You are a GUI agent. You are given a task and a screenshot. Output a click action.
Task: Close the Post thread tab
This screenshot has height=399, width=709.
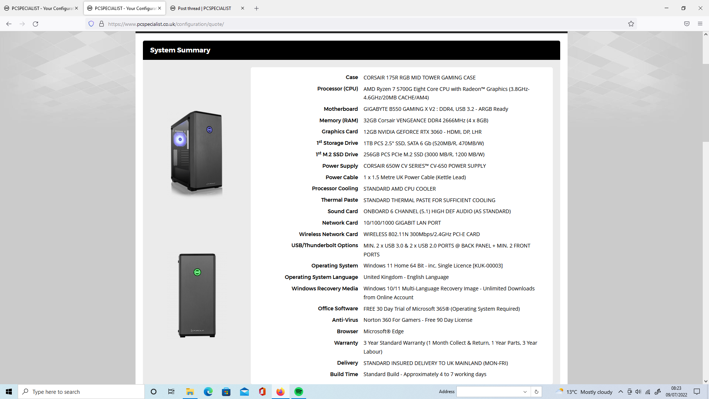click(x=243, y=8)
